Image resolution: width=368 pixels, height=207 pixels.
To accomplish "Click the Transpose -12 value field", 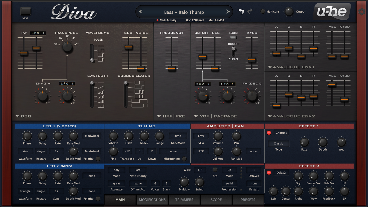I will (127, 151).
